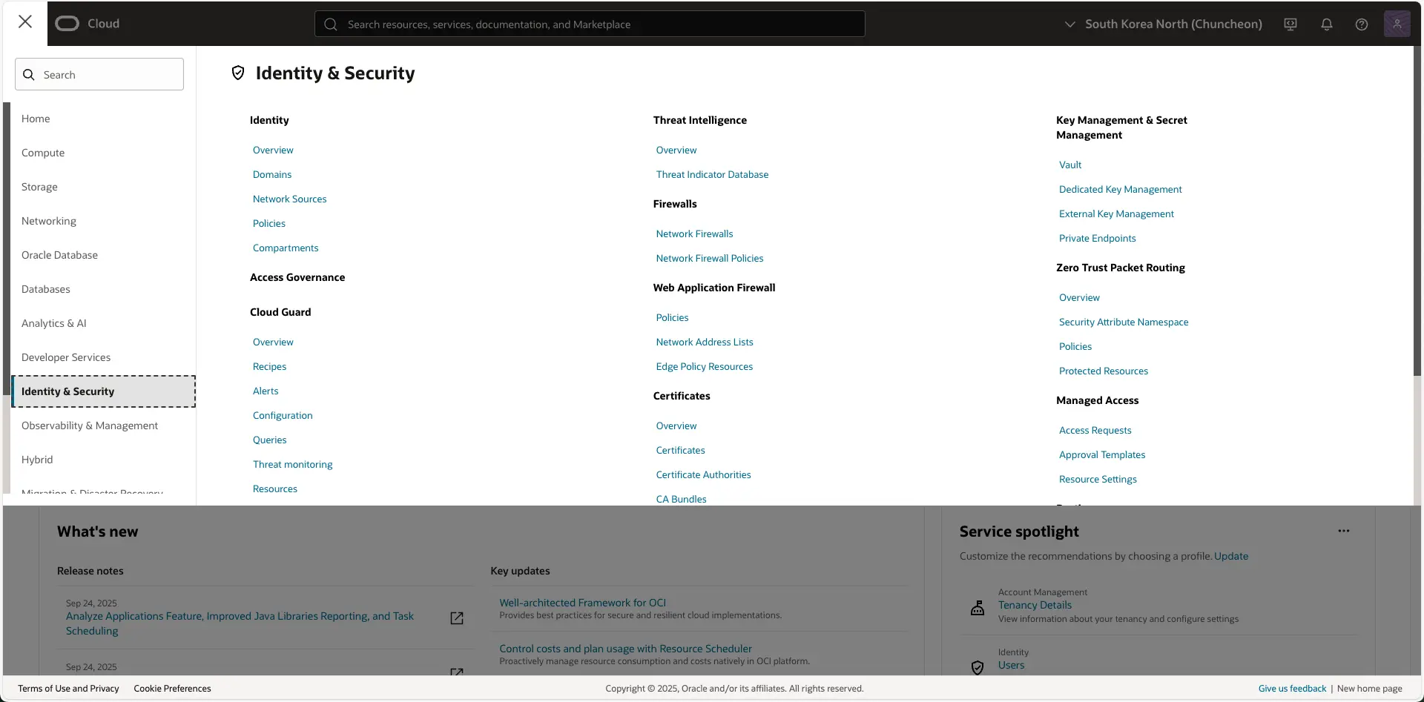Click New home page in footer
The height and width of the screenshot is (702, 1424).
(x=1369, y=689)
